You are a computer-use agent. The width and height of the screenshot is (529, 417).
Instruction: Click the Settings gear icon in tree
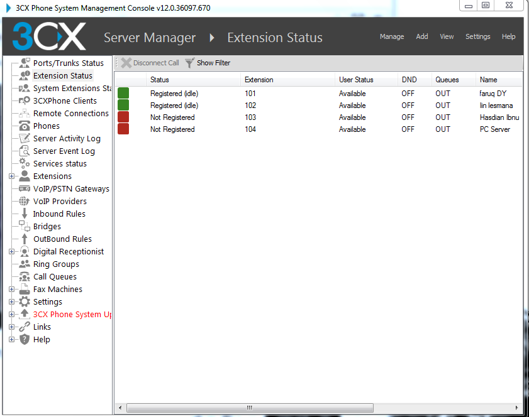[25, 301]
